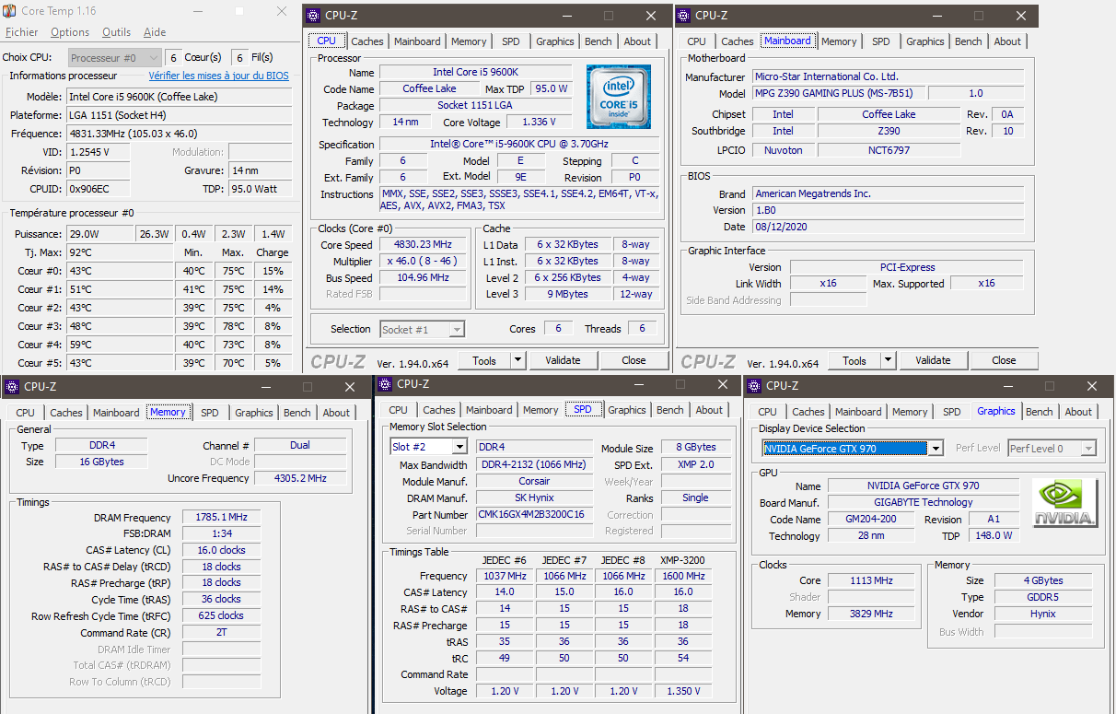Open the Tools dropdown arrow in Mainboard window
The width and height of the screenshot is (1116, 714).
(888, 360)
